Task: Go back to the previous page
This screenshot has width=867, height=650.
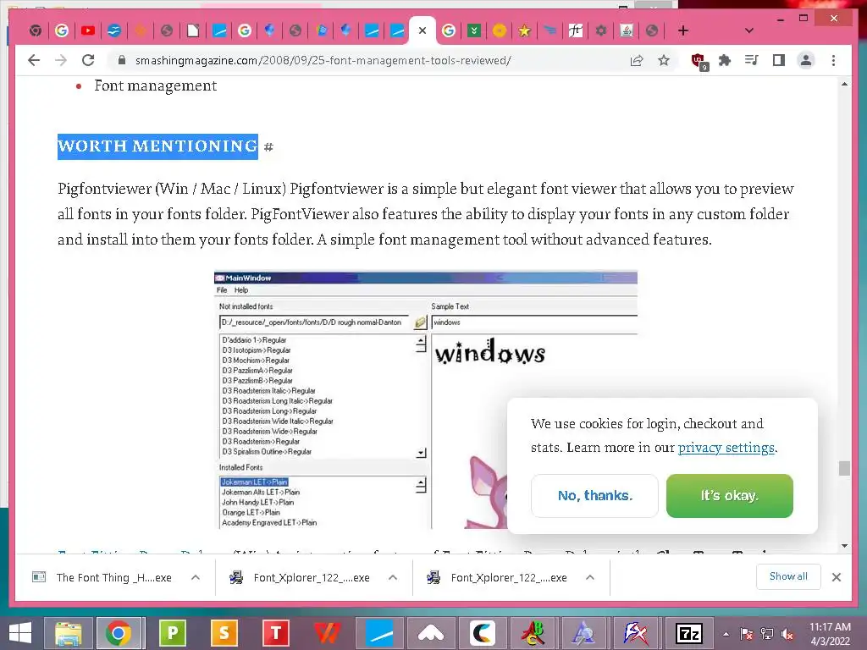Action: pyautogui.click(x=34, y=60)
